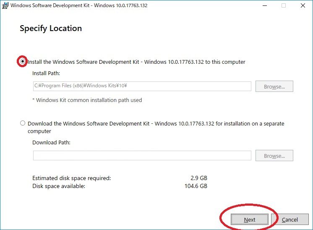This screenshot has height=230, width=313.
Task: Click the empty Download Path field
Action: click(142, 155)
